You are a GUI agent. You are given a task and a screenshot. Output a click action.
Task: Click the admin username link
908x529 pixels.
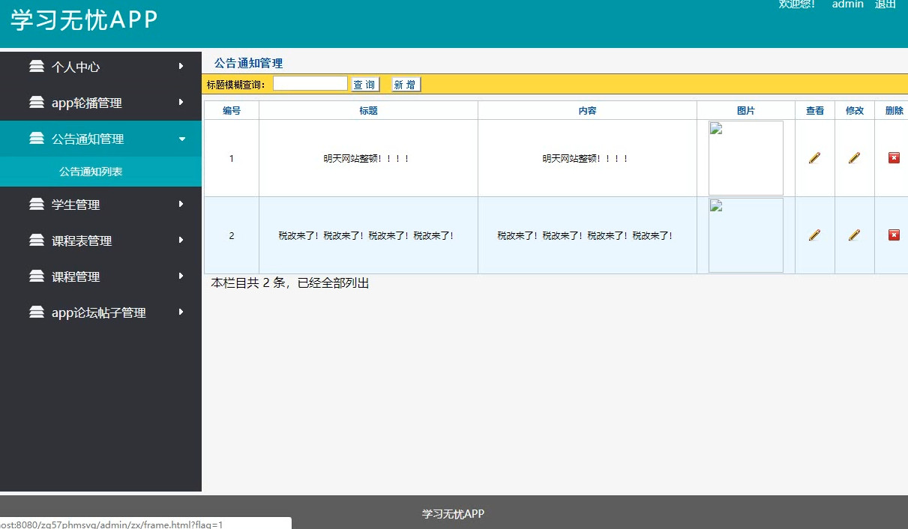848,4
